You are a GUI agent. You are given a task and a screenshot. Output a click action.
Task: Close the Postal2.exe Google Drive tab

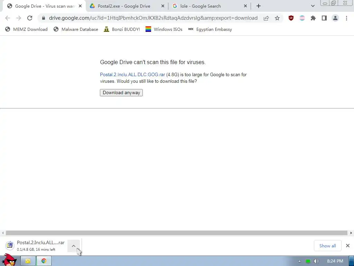(x=163, y=6)
